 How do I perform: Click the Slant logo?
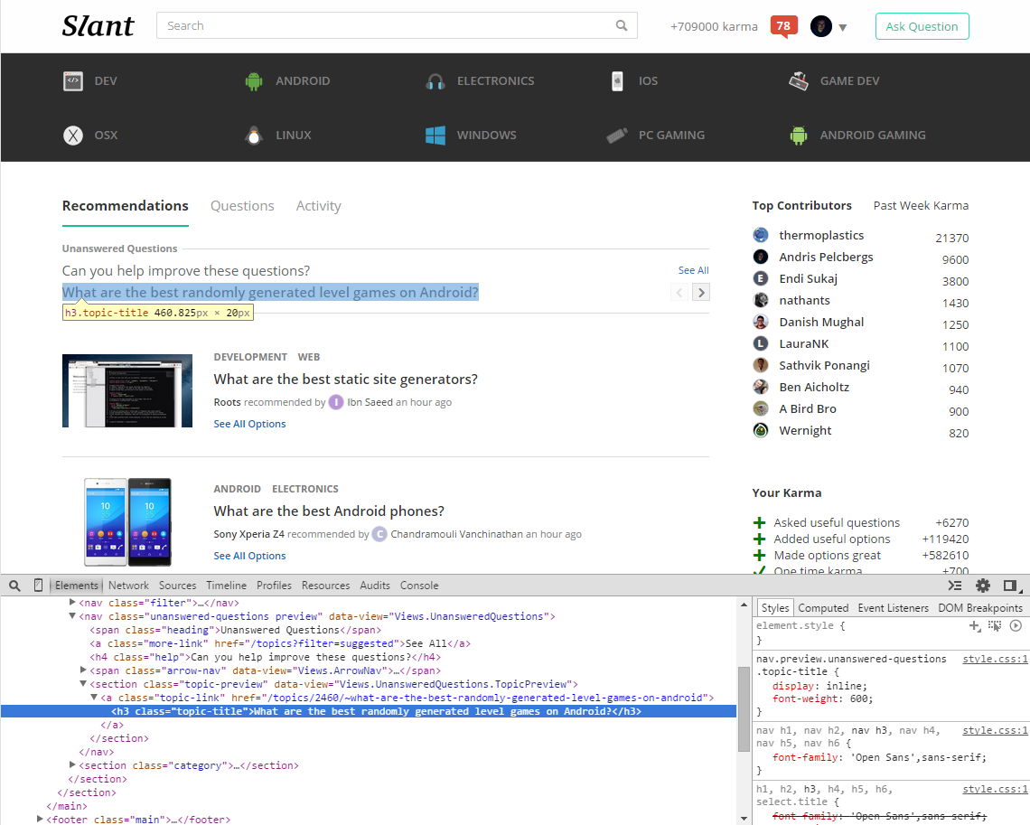(x=98, y=26)
